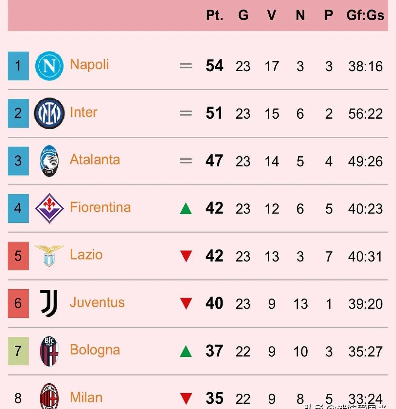The width and height of the screenshot is (396, 409).
Task: Click the Fiorentina team name
Action: (100, 207)
